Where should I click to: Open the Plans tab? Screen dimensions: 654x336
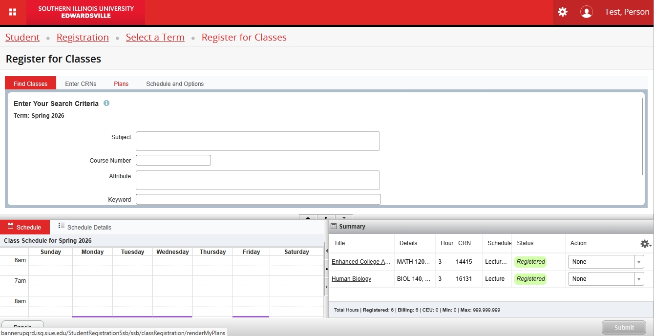pyautogui.click(x=121, y=84)
